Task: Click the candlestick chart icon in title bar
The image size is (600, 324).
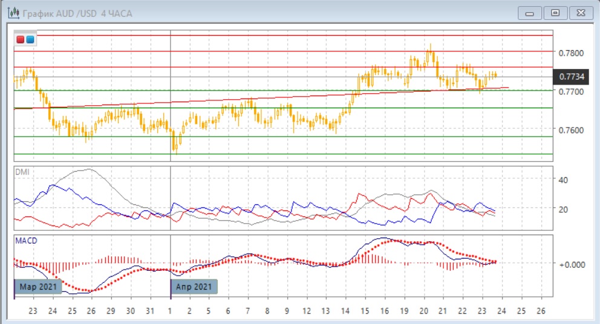Action: pos(11,13)
